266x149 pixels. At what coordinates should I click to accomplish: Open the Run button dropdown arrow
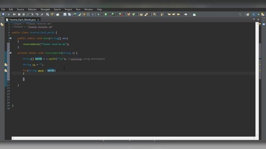click(x=109, y=14)
